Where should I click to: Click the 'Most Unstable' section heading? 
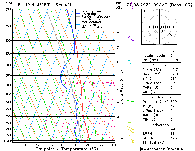[x=159, y=97]
